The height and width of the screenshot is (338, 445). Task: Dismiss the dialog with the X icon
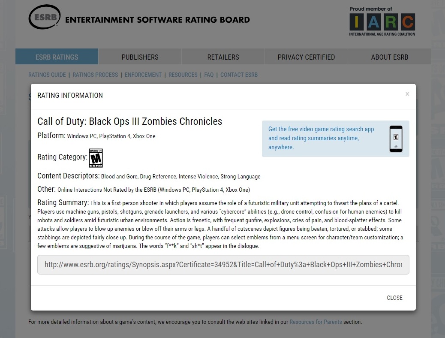pos(407,94)
